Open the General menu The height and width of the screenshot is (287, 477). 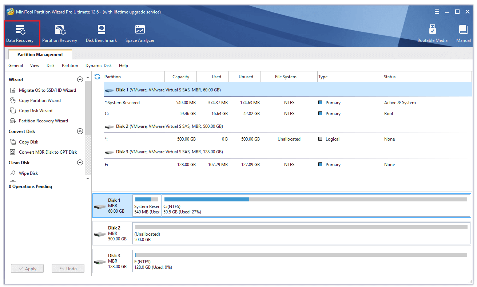click(x=16, y=66)
